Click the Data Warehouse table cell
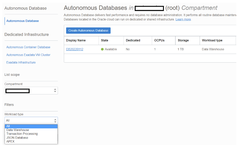The height and width of the screenshot is (147, 239). (x=213, y=49)
